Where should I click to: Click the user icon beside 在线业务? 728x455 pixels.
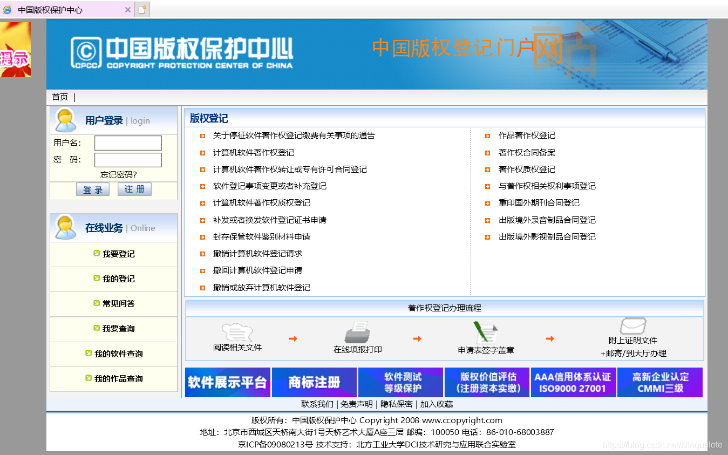click(x=65, y=227)
